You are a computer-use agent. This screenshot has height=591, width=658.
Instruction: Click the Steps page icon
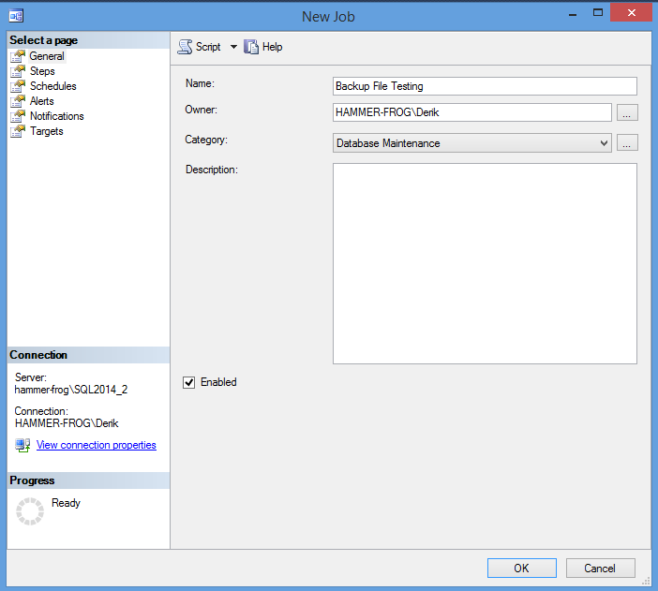pos(17,71)
